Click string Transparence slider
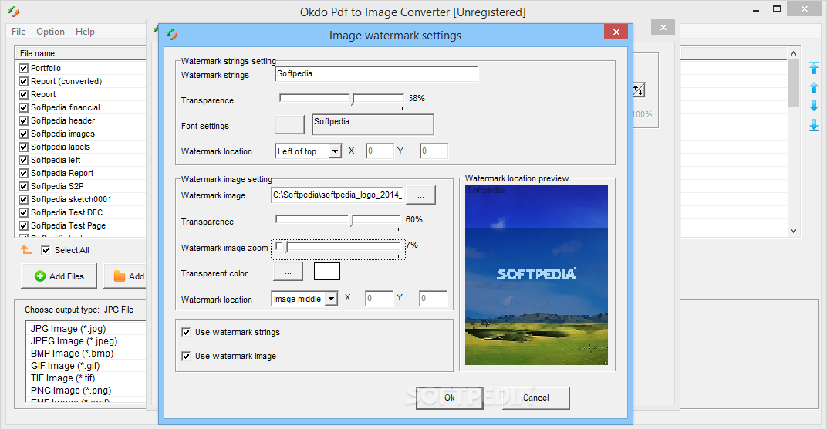Image resolution: width=827 pixels, height=430 pixels. [342, 99]
